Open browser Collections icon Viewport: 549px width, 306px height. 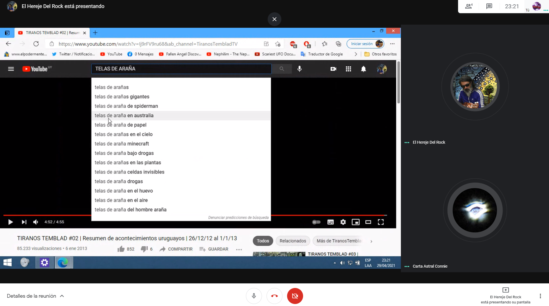339,44
